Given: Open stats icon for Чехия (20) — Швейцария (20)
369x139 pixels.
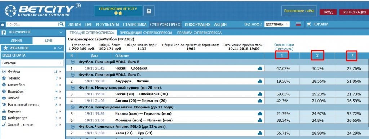Looking at the screenshot, I should click(x=260, y=94).
